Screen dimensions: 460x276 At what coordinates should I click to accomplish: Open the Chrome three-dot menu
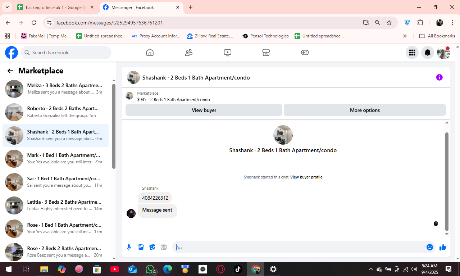(452, 23)
